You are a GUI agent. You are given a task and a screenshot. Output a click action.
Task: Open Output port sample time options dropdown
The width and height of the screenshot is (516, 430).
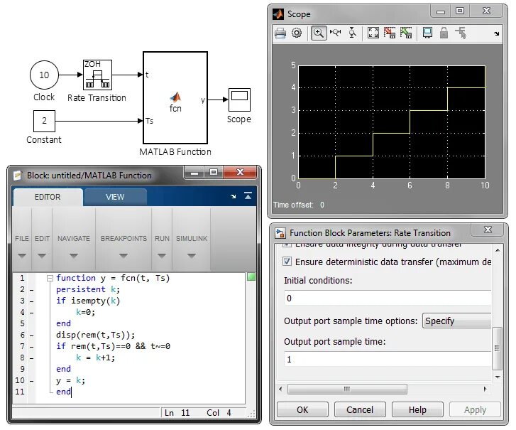[x=457, y=321]
